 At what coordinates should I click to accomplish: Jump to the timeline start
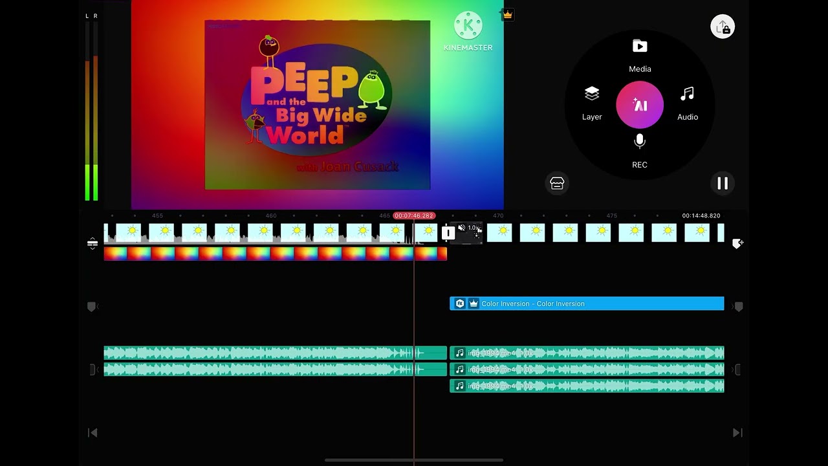tap(93, 432)
